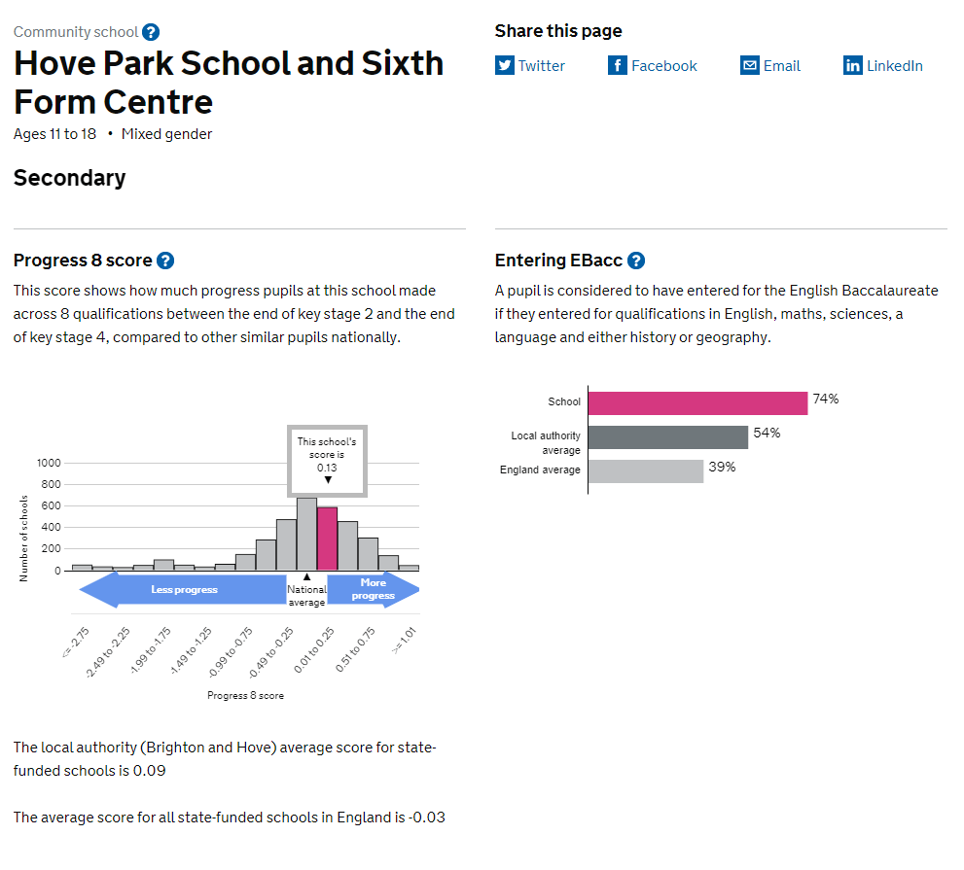Click the '>=1.01' axis label
The width and height of the screenshot is (964, 870).
tap(405, 641)
